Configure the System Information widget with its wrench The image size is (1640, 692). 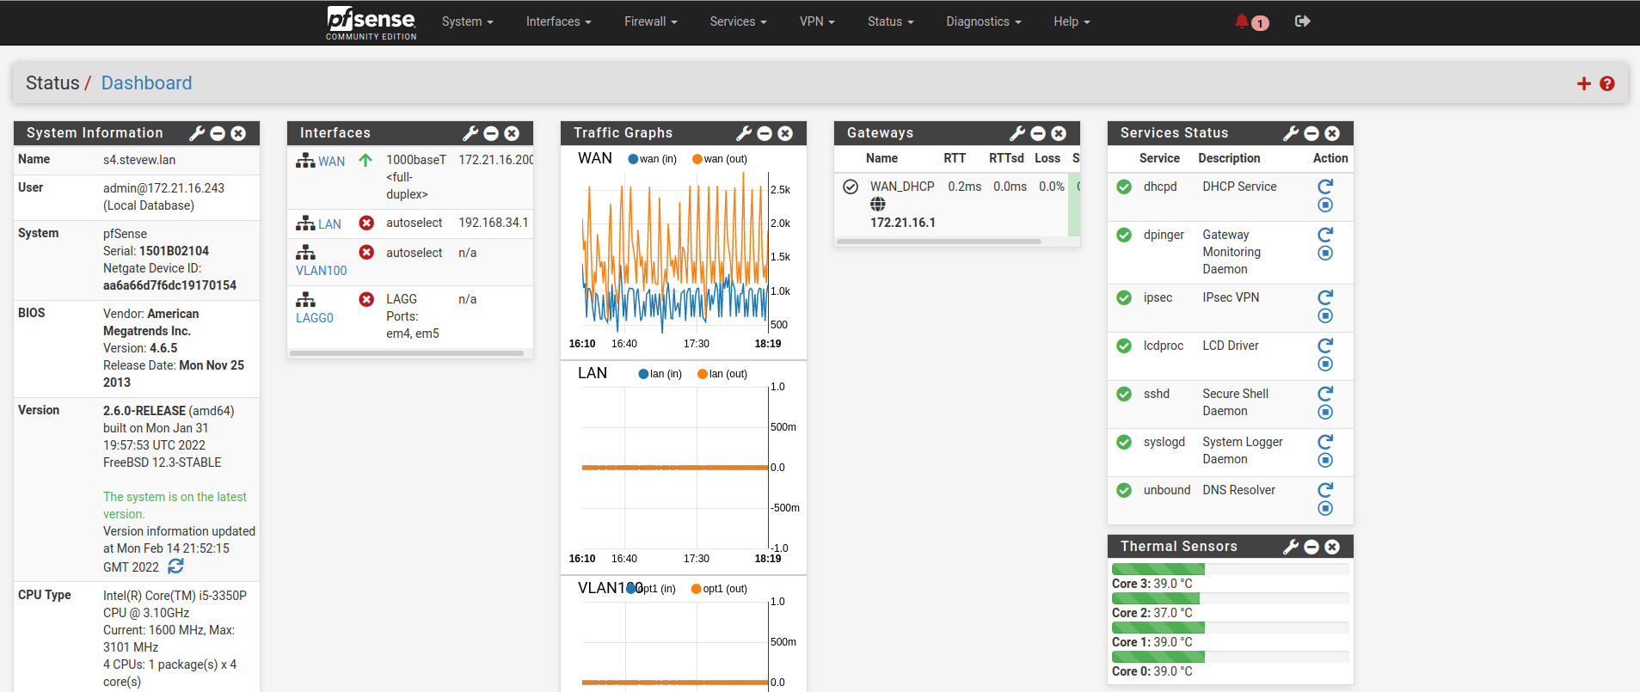[x=197, y=133]
